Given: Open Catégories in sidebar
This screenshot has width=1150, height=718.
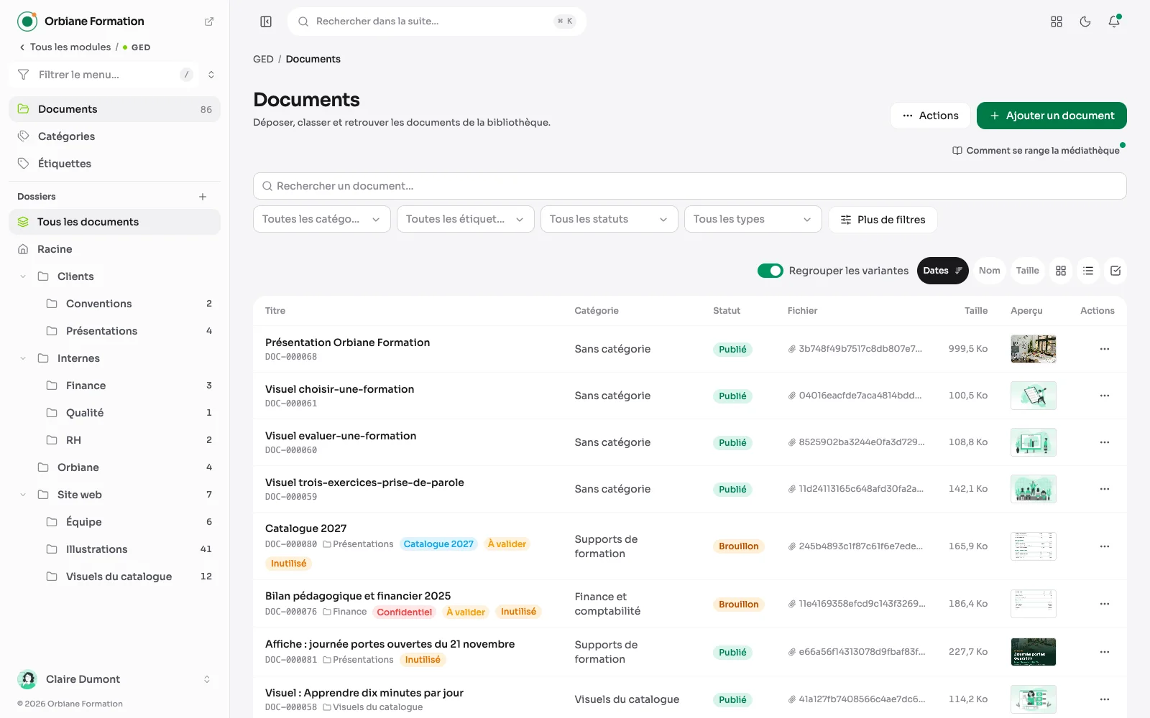Looking at the screenshot, I should (115, 136).
